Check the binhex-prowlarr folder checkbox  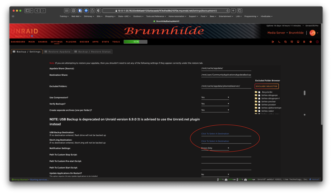pyautogui.click(x=259, y=105)
